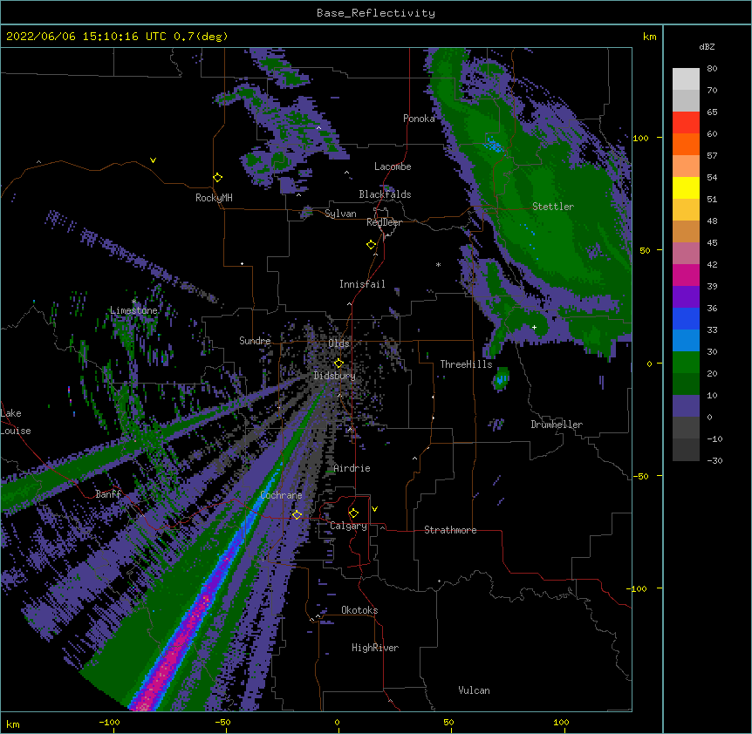Click the yellow diamond marker beside RockyMH
Screen dimensions: 752x734
(x=218, y=178)
